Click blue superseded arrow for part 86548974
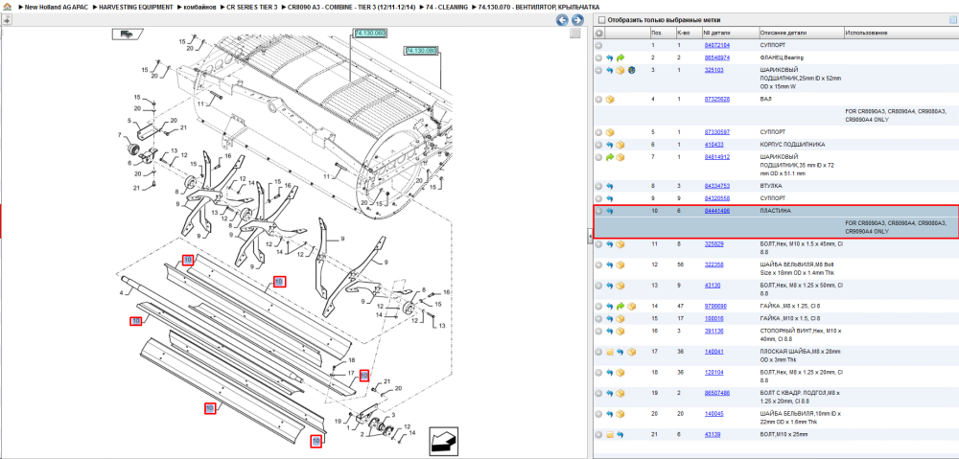This screenshot has width=959, height=459. click(610, 57)
